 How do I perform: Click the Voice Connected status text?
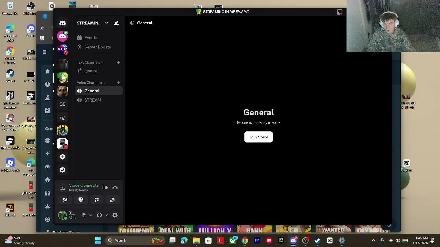pos(84,185)
